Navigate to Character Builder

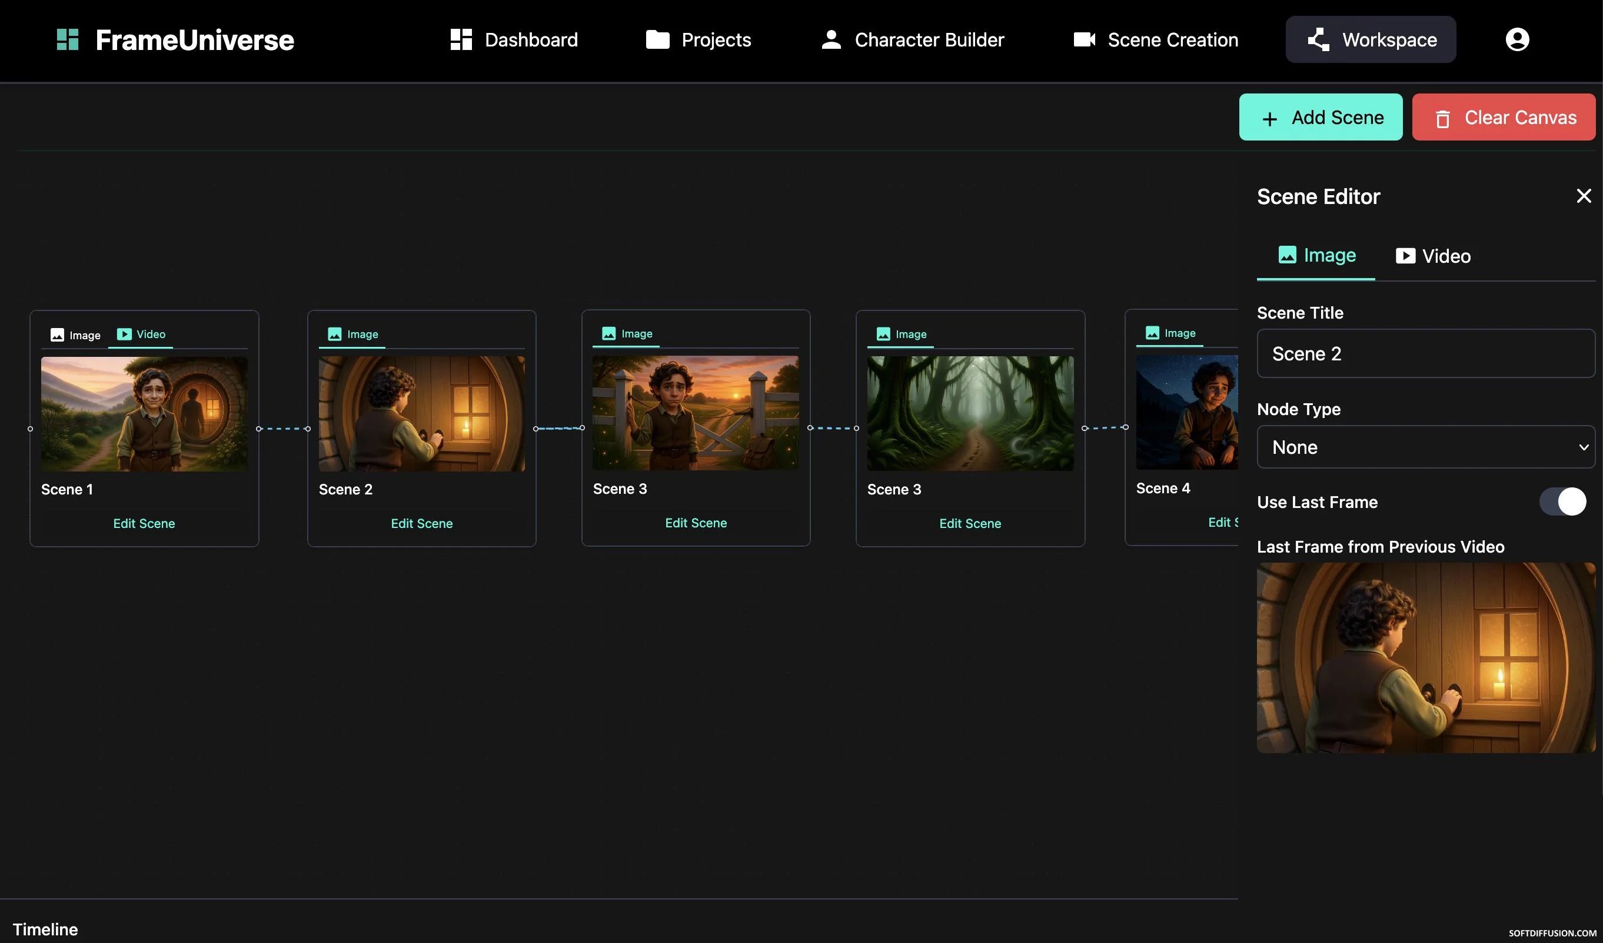(913, 39)
